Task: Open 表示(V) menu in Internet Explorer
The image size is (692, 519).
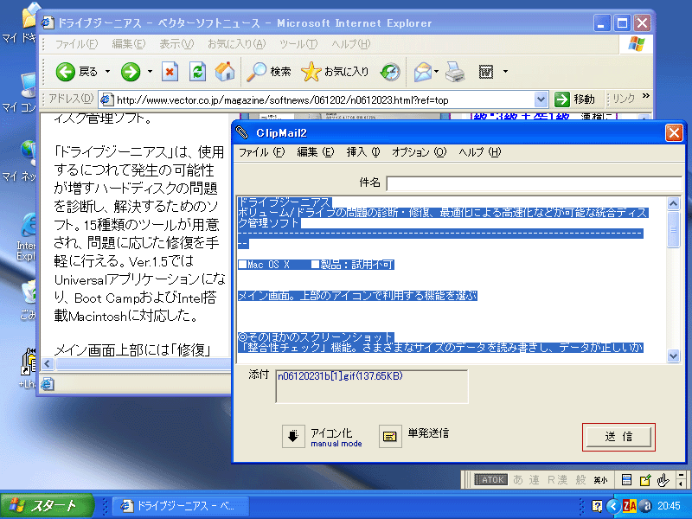Action: click(176, 44)
